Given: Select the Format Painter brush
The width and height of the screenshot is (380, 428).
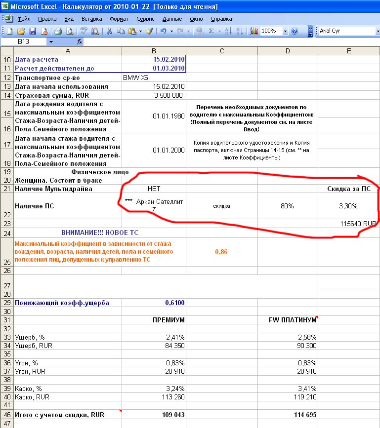Looking at the screenshot, I should pyautogui.click(x=149, y=31).
